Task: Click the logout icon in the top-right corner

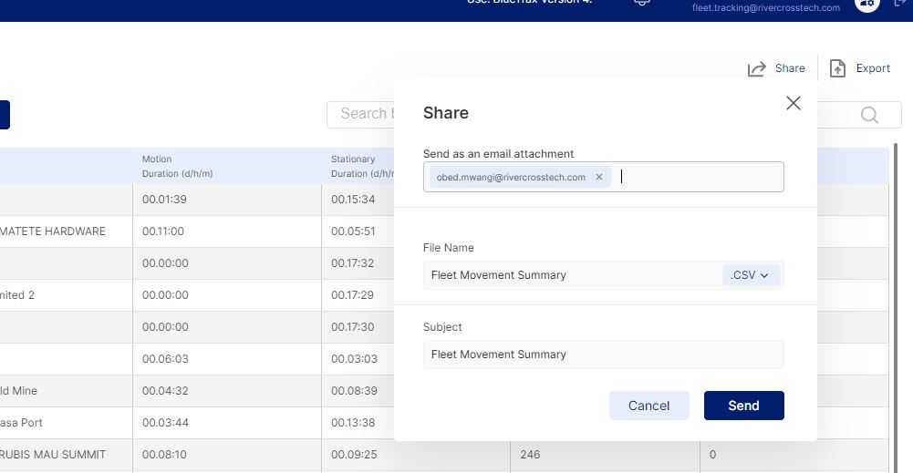Action: pyautogui.click(x=903, y=4)
